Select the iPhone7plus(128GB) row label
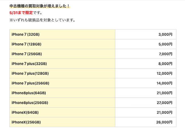This screenshot has height=130, width=185. tap(30, 73)
